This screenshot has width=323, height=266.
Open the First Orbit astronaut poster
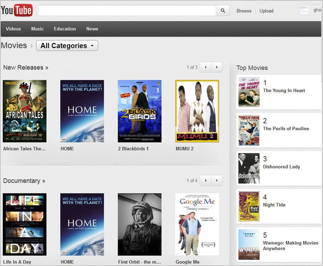(140, 224)
